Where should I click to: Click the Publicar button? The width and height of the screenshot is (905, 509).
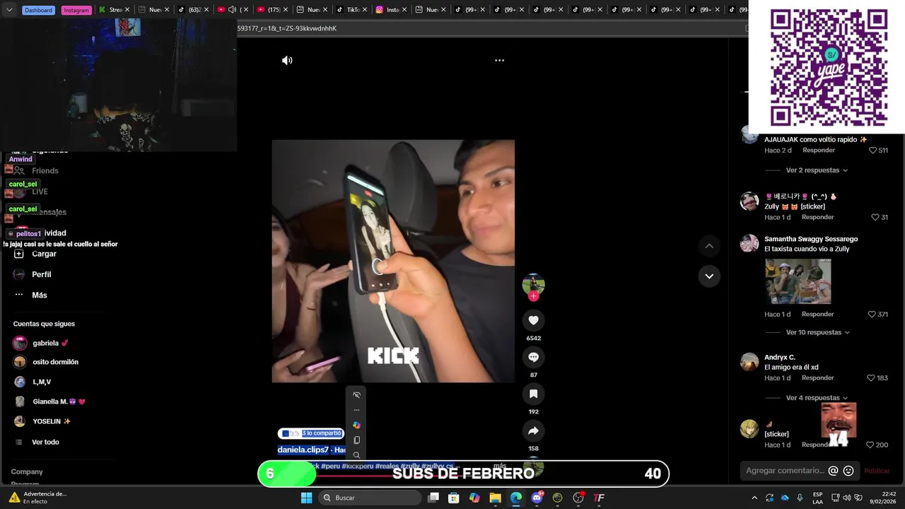877,471
